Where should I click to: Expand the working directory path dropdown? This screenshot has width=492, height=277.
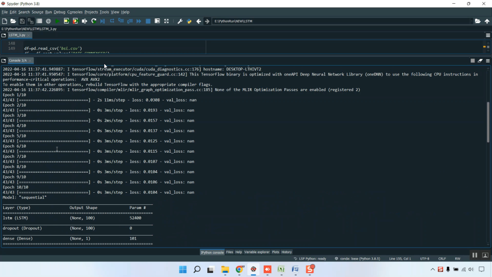tap(471, 21)
